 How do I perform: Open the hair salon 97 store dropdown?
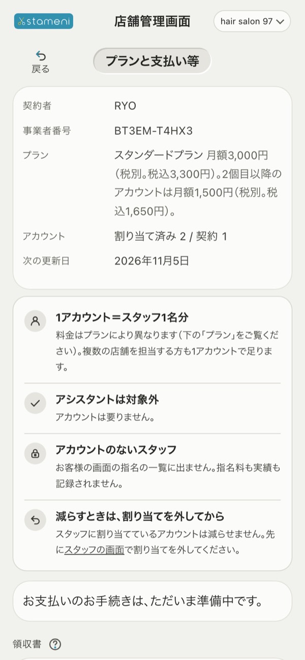(252, 21)
